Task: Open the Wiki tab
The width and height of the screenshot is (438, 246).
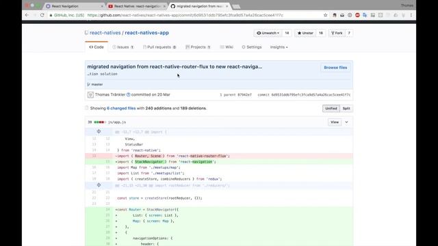Action: tap(227, 47)
